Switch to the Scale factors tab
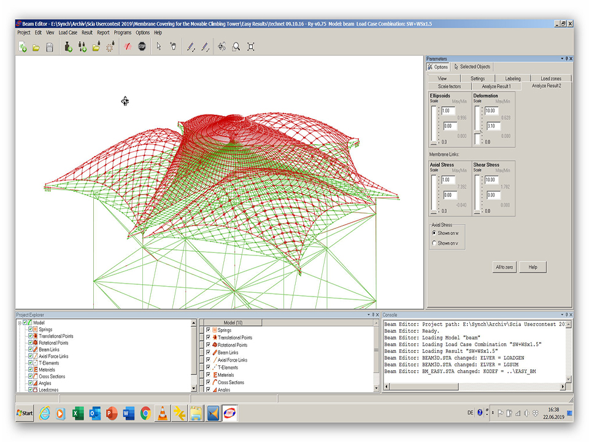The height and width of the screenshot is (442, 589). pos(449,87)
